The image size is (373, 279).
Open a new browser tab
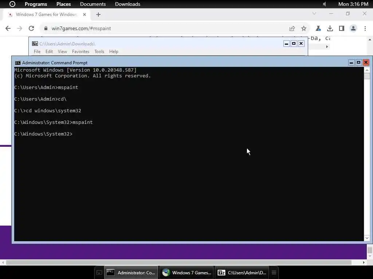click(98, 15)
